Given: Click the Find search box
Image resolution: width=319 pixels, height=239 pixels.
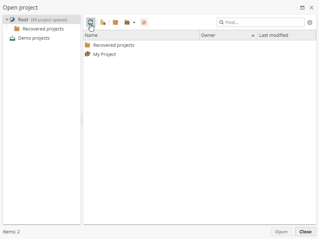Looking at the screenshot, I should coord(261,22).
